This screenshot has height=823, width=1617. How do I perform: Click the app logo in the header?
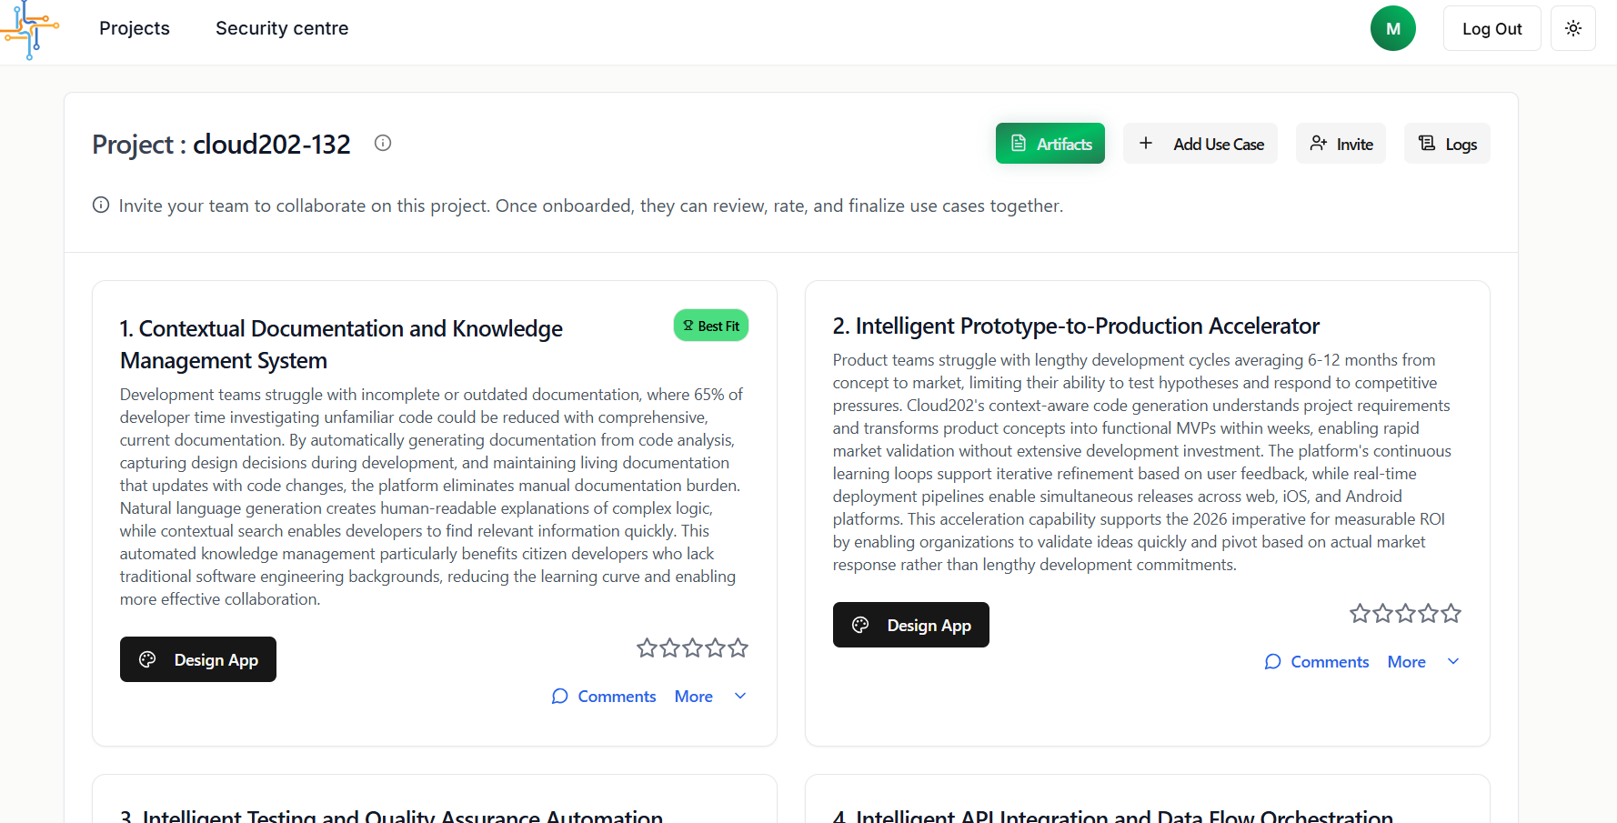(x=30, y=29)
